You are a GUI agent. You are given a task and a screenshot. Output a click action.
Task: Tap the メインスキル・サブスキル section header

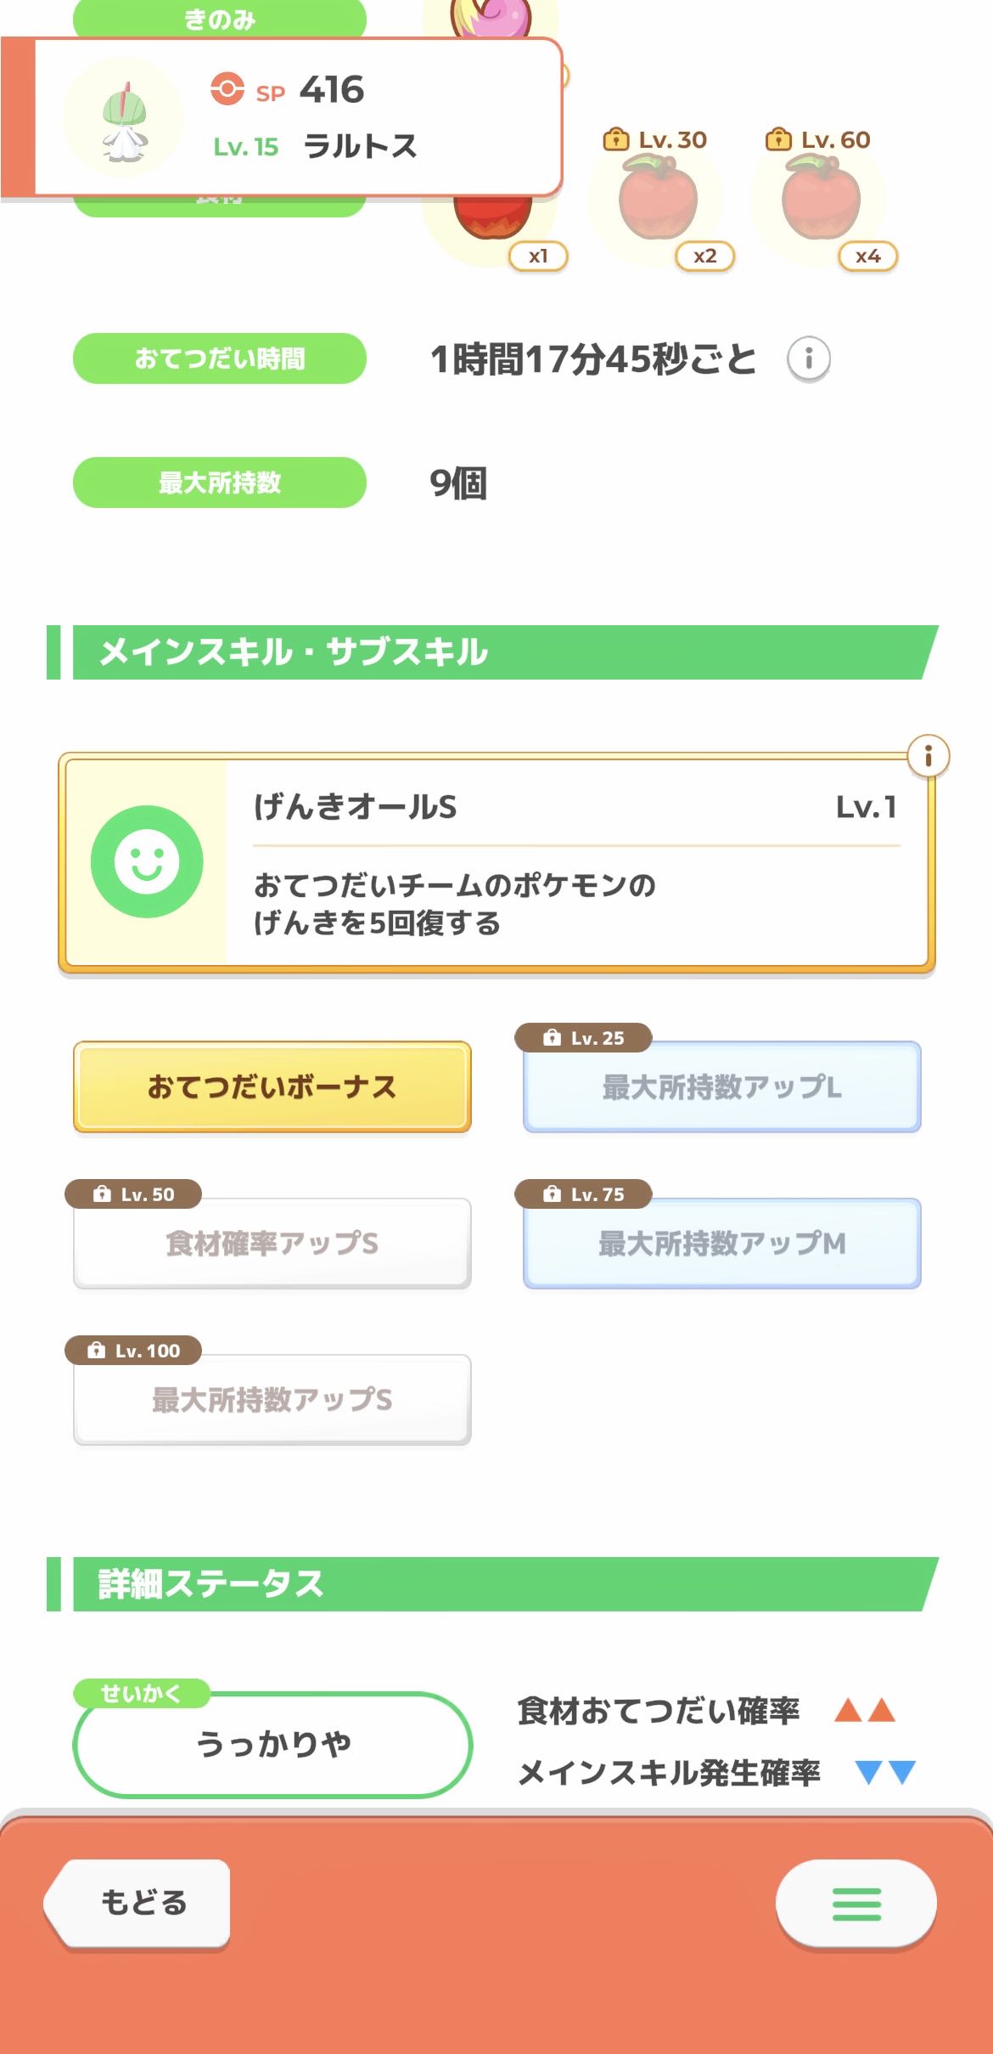(x=492, y=652)
